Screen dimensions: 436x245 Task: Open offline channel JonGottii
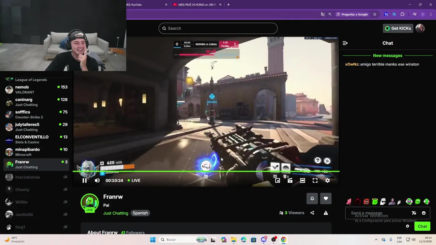click(x=36, y=214)
